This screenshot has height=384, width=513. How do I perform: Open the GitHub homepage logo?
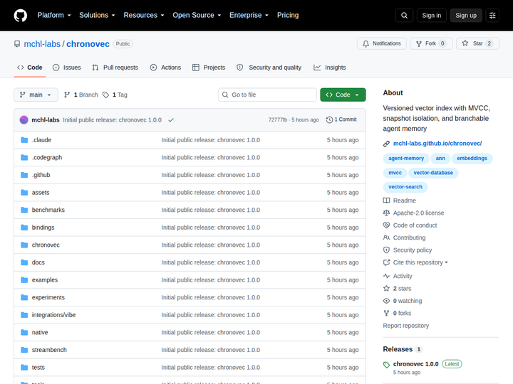point(20,16)
